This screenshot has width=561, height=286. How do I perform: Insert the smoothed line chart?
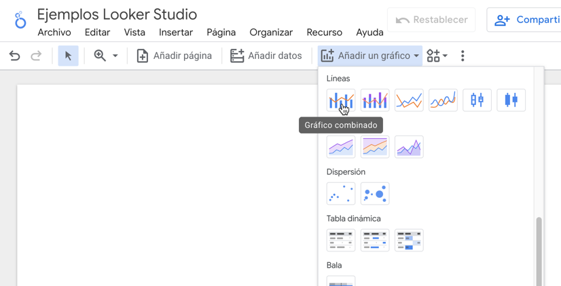443,100
